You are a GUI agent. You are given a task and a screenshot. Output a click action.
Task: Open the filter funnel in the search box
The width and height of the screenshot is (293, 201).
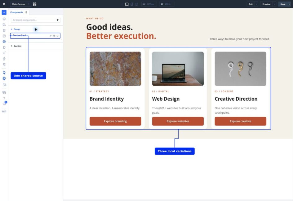click(x=58, y=20)
